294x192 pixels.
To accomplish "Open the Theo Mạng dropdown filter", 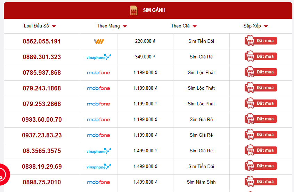I will (x=112, y=26).
